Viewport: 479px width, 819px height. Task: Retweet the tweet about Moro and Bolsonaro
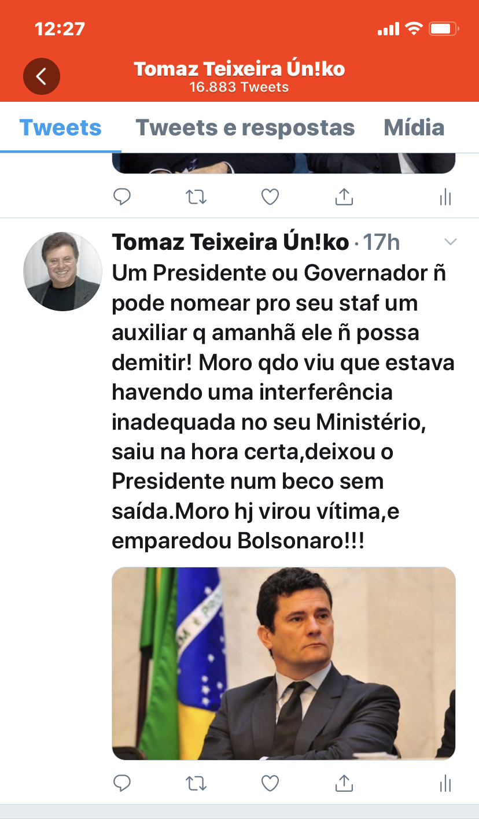(196, 783)
